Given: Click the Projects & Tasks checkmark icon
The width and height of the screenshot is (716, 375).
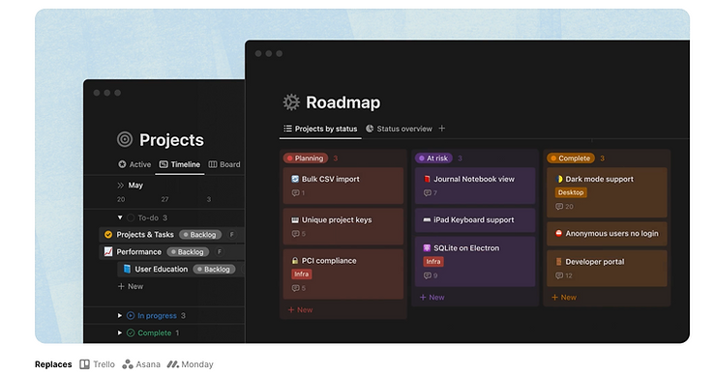Looking at the screenshot, I should tap(108, 235).
